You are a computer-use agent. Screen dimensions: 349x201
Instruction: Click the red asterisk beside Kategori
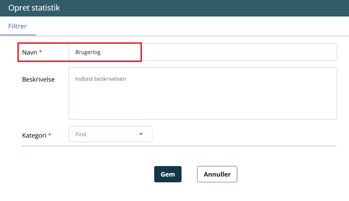point(50,135)
